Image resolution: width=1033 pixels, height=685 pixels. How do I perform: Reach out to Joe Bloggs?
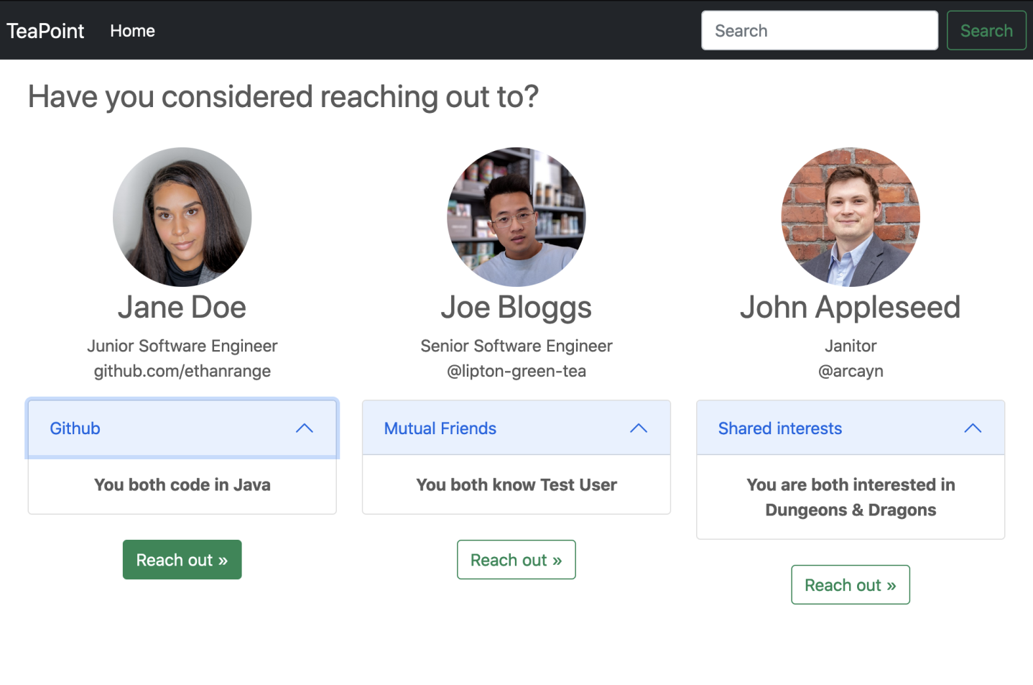[x=516, y=560]
